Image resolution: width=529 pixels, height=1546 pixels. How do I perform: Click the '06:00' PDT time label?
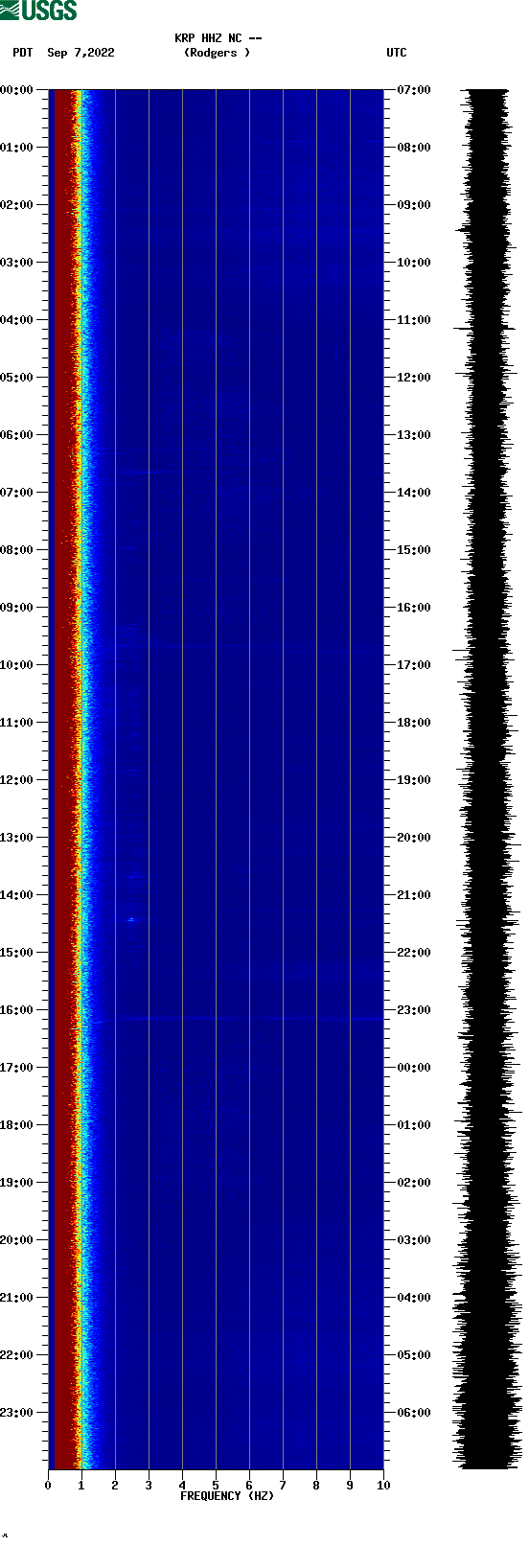coord(16,435)
